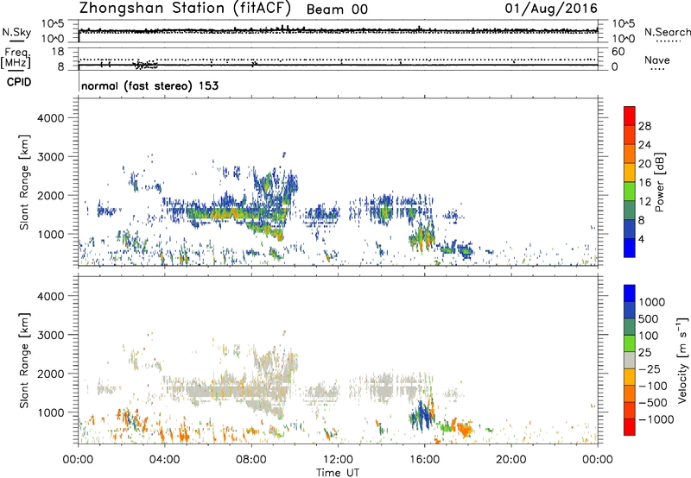Select the 12:00 time axis tick
Image resolution: width=691 pixels, height=478 pixels.
[x=338, y=460]
